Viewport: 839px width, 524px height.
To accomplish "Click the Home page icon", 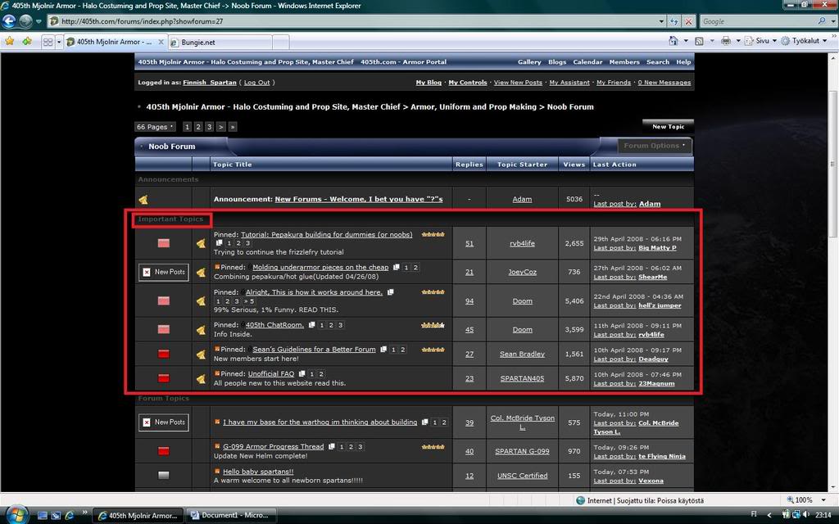I will pyautogui.click(x=673, y=41).
